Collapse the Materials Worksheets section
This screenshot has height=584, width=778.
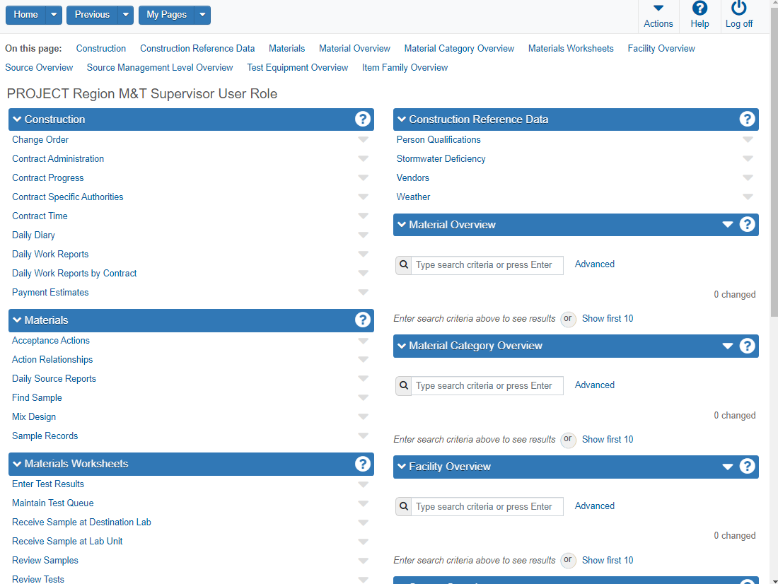[x=18, y=464]
